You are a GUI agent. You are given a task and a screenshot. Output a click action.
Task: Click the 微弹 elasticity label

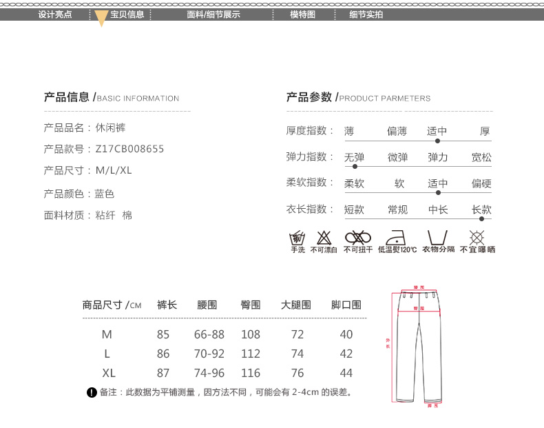coord(397,157)
